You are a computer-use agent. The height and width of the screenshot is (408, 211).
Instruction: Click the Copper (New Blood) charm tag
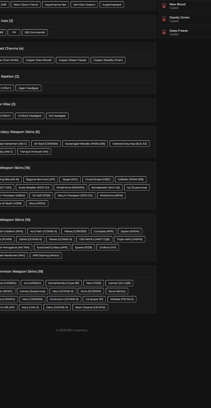pyautogui.click(x=39, y=60)
